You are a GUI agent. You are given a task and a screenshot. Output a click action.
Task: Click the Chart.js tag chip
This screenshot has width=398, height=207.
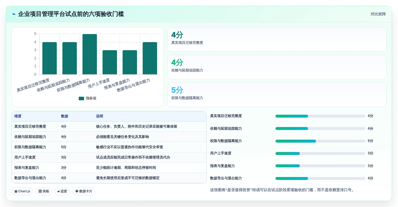pos(22,191)
